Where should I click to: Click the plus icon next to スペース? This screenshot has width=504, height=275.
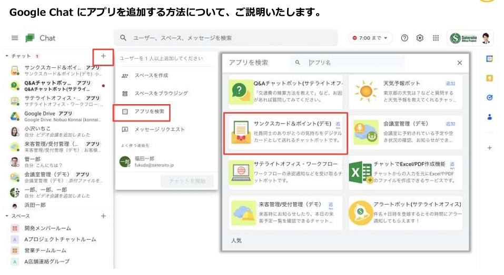[x=103, y=216]
